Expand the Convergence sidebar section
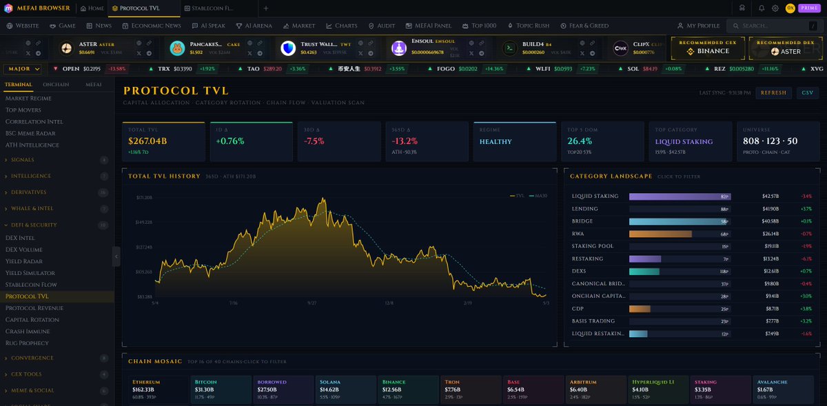Viewport: 827px width, 406px height. pyautogui.click(x=57, y=358)
